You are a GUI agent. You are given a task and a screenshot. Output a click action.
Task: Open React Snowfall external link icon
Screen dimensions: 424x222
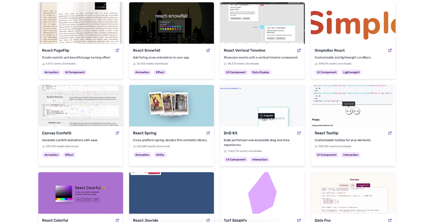[x=208, y=50]
